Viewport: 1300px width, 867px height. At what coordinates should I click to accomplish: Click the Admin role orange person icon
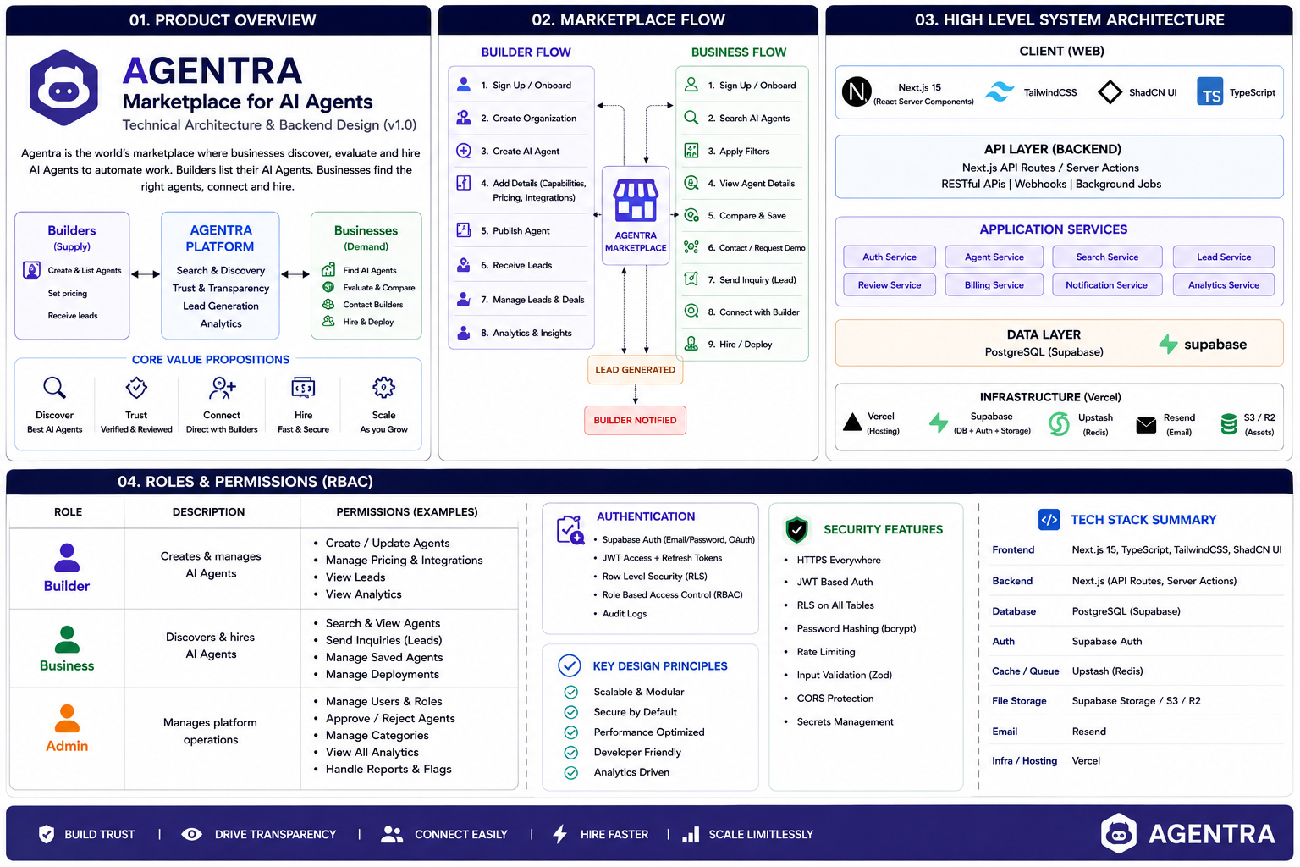click(67, 718)
